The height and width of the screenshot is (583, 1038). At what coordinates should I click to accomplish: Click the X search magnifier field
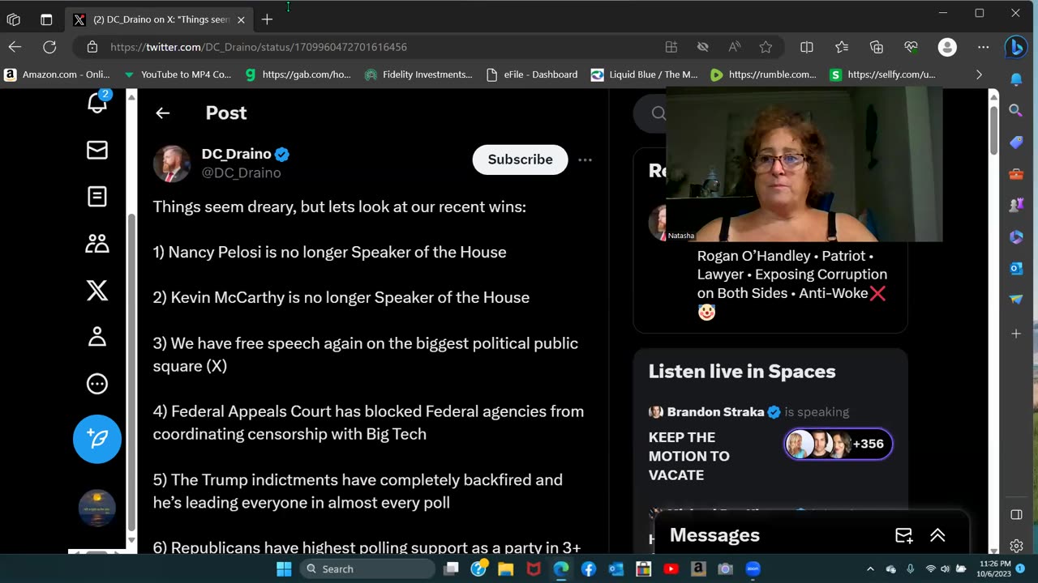coord(658,113)
